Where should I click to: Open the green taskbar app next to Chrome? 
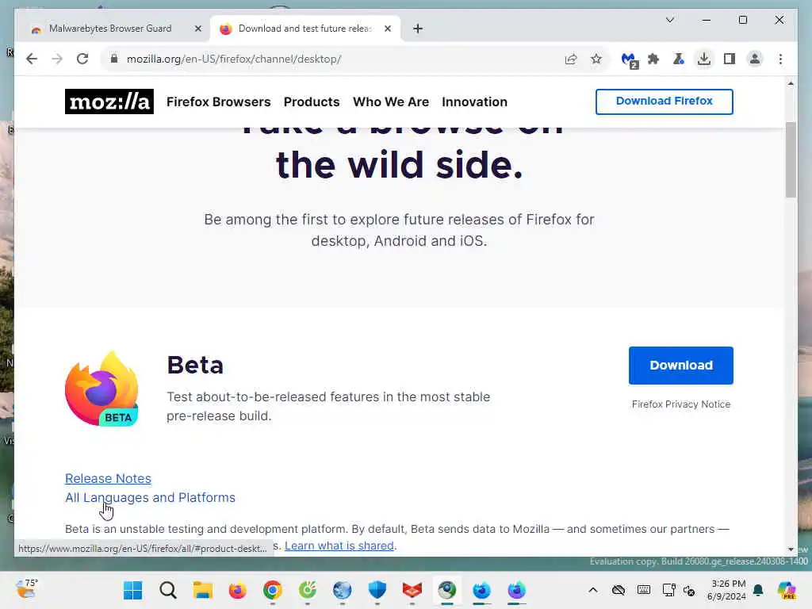[308, 590]
